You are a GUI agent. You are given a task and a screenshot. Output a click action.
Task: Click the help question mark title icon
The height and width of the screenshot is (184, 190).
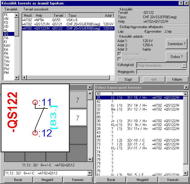tap(181, 3)
